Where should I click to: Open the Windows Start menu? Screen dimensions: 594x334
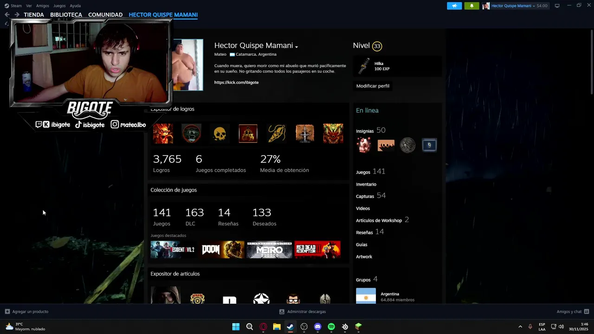236,327
